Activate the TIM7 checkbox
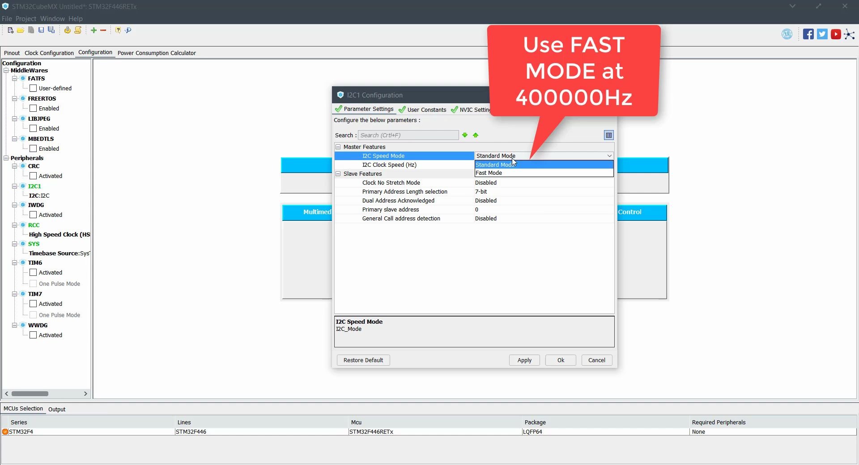Screen dimensions: 859x465 [33, 304]
